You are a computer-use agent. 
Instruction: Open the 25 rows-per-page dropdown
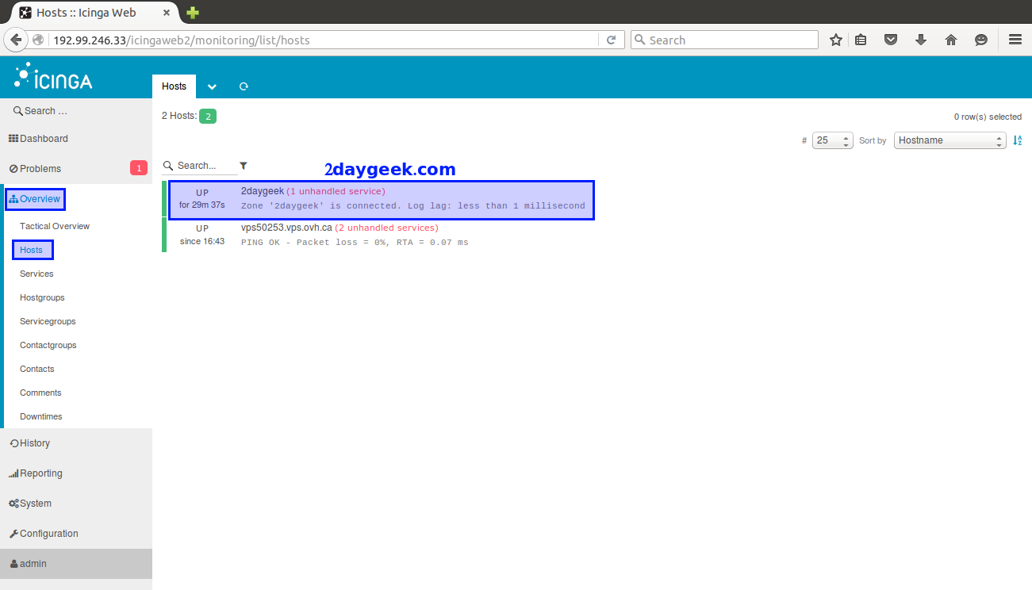click(x=833, y=140)
